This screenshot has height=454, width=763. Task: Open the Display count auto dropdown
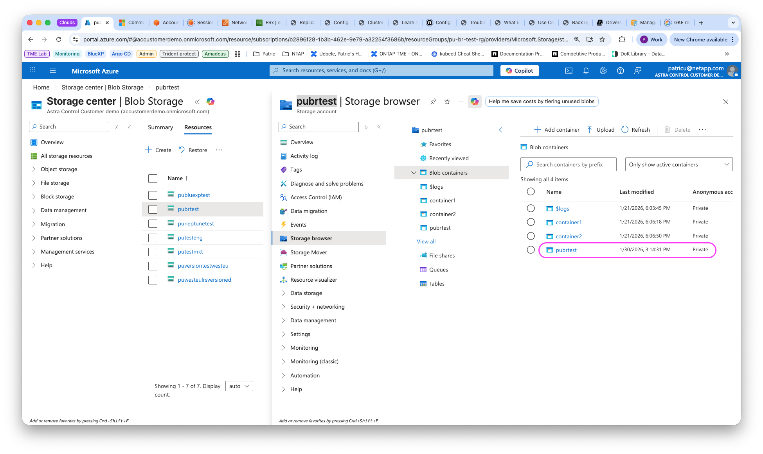coord(239,386)
